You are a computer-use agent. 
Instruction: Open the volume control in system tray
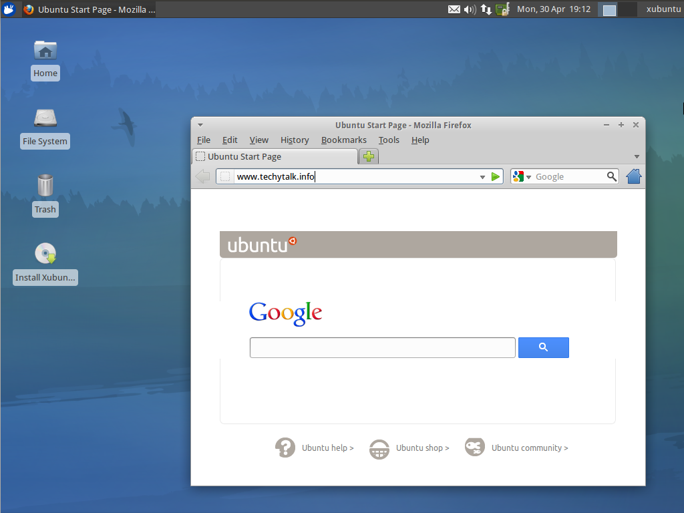tap(470, 9)
